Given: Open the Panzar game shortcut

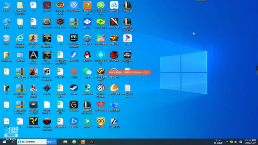Looking at the screenshot, I should (47, 88).
